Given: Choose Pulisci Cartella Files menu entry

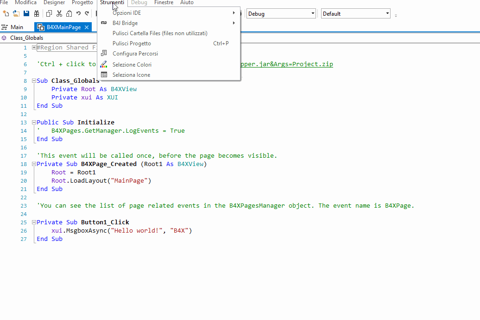Looking at the screenshot, I should point(169,33).
